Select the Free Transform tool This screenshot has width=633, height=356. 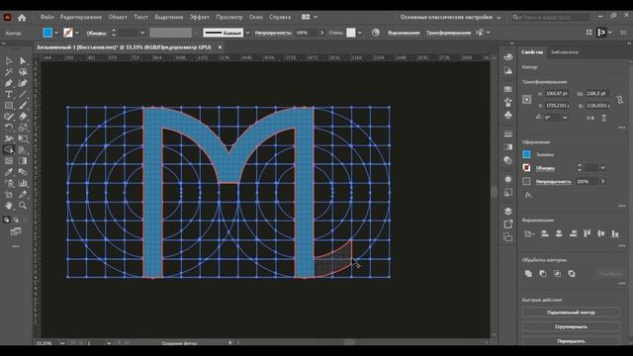(23, 138)
